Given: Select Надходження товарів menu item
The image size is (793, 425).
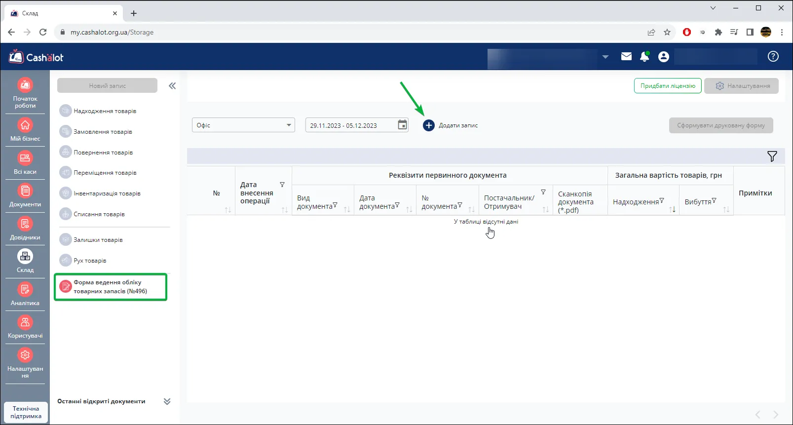Looking at the screenshot, I should [x=105, y=111].
